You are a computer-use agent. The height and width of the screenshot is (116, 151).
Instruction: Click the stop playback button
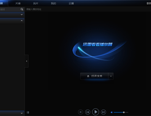80,112
